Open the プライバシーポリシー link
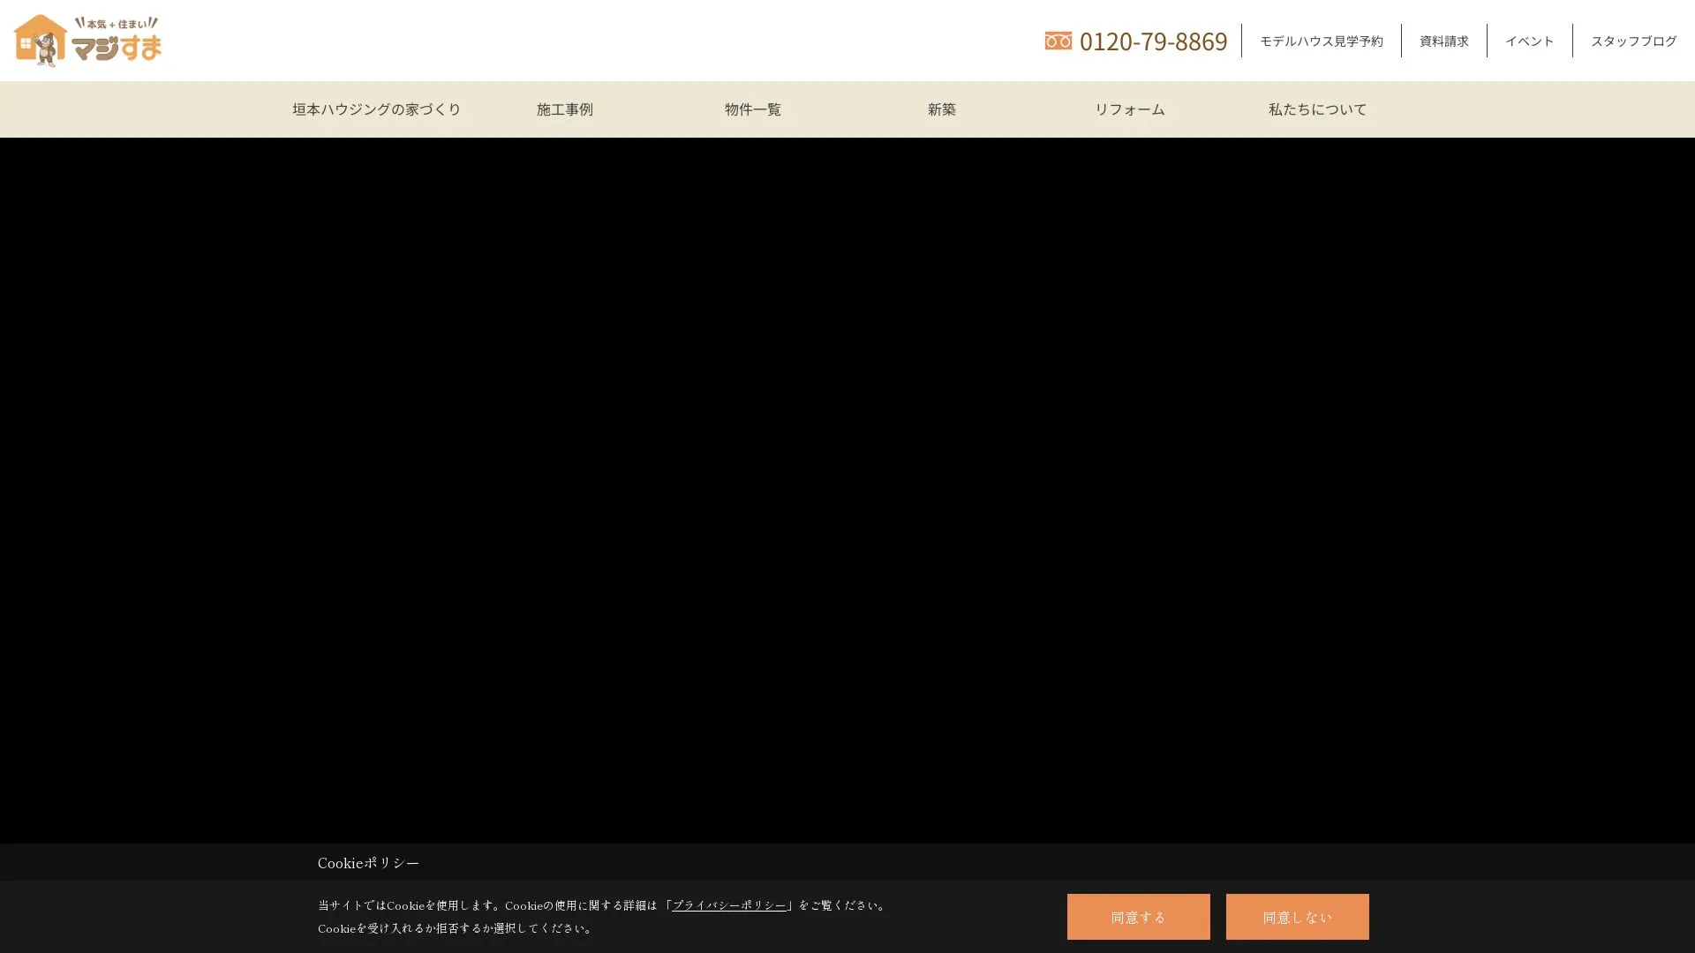The height and width of the screenshot is (953, 1695). (x=729, y=905)
